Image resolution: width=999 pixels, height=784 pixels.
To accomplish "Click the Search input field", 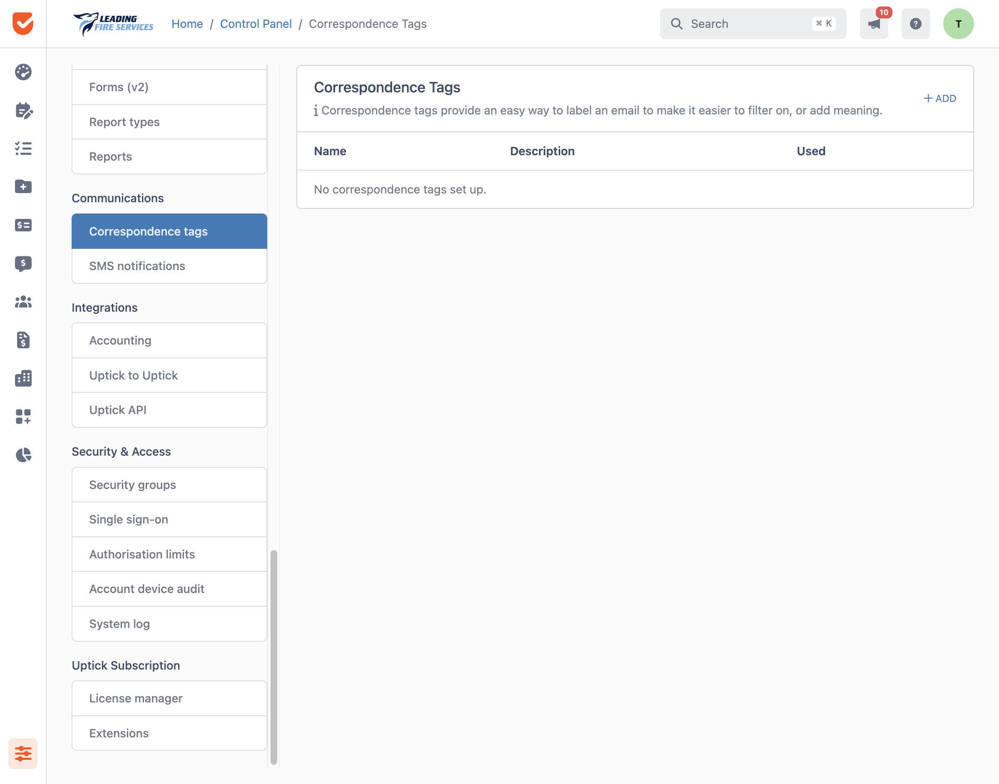I will click(x=753, y=24).
